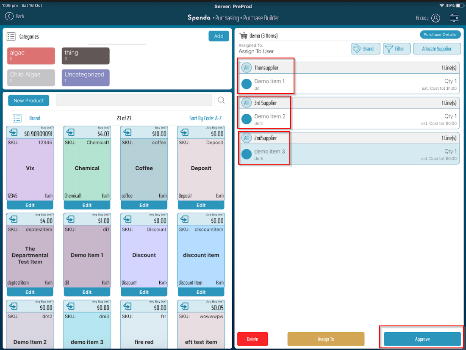Screen dimensions: 466x350
Task: Edit the Discount product
Action: pyautogui.click(x=144, y=292)
